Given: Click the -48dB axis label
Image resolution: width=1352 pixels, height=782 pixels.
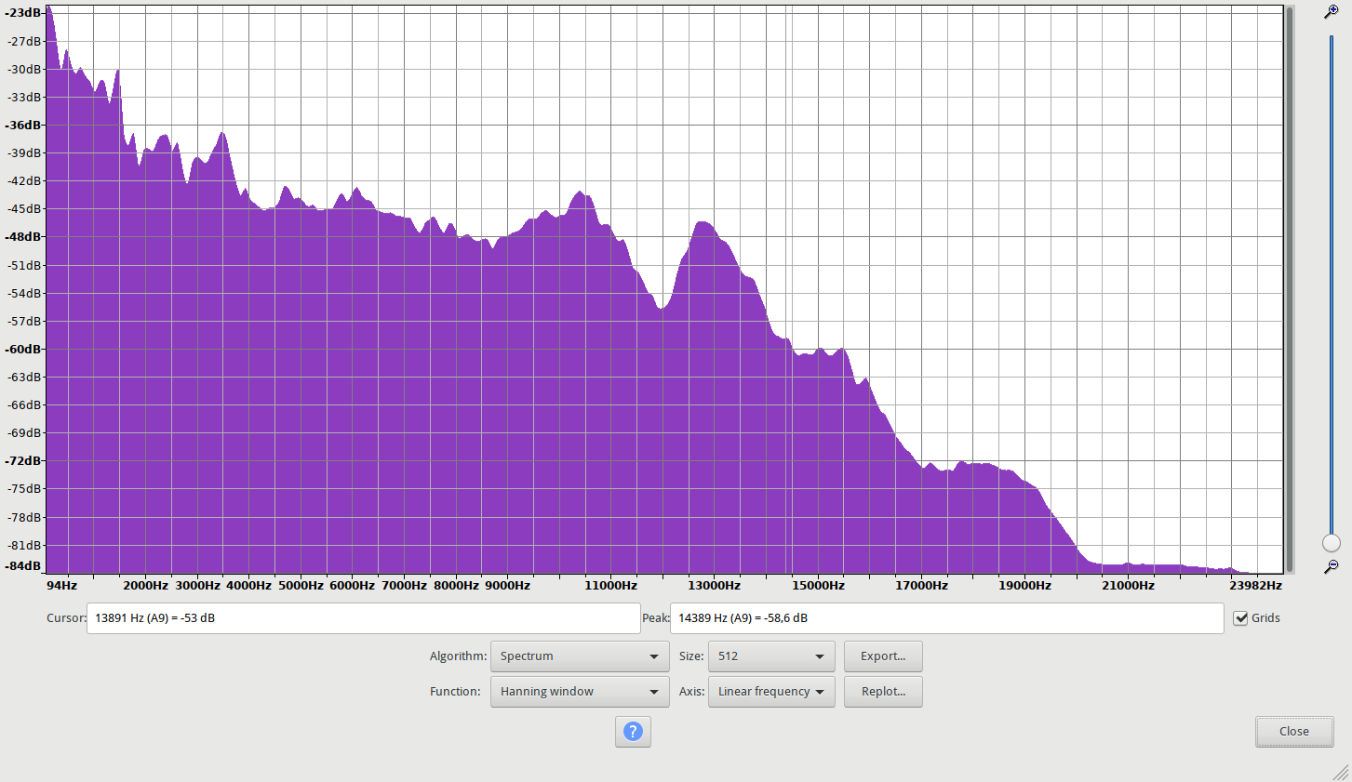Looking at the screenshot, I should (22, 237).
